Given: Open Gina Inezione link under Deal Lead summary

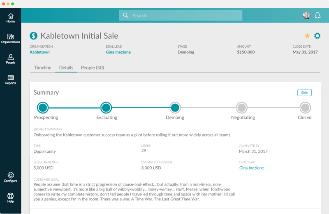Looking at the screenshot, I should 252,168.
